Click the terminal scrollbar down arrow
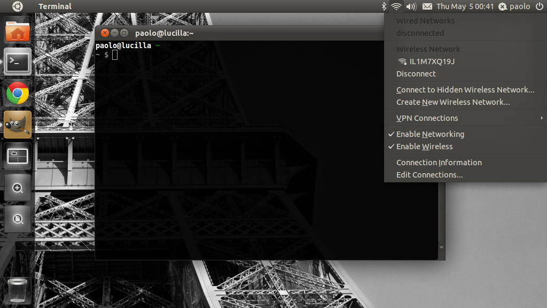The width and height of the screenshot is (547, 308). coord(441,247)
